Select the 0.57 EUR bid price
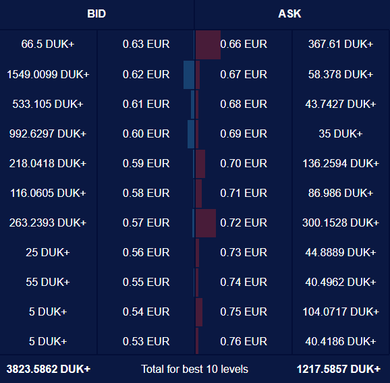 pyautogui.click(x=146, y=223)
